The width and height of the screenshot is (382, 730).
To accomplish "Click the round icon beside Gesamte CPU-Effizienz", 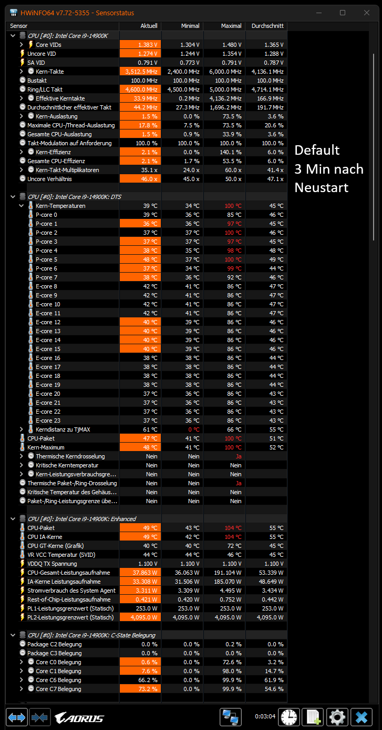I will 22,161.
